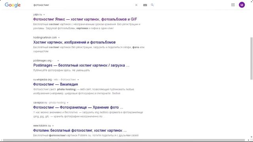The height and width of the screenshot is (142, 253).
Task: Open the on-screen keyboard icon
Action: click(145, 5)
